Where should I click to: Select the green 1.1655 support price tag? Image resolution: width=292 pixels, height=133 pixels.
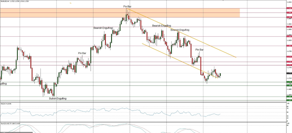pyautogui.click(x=289, y=100)
